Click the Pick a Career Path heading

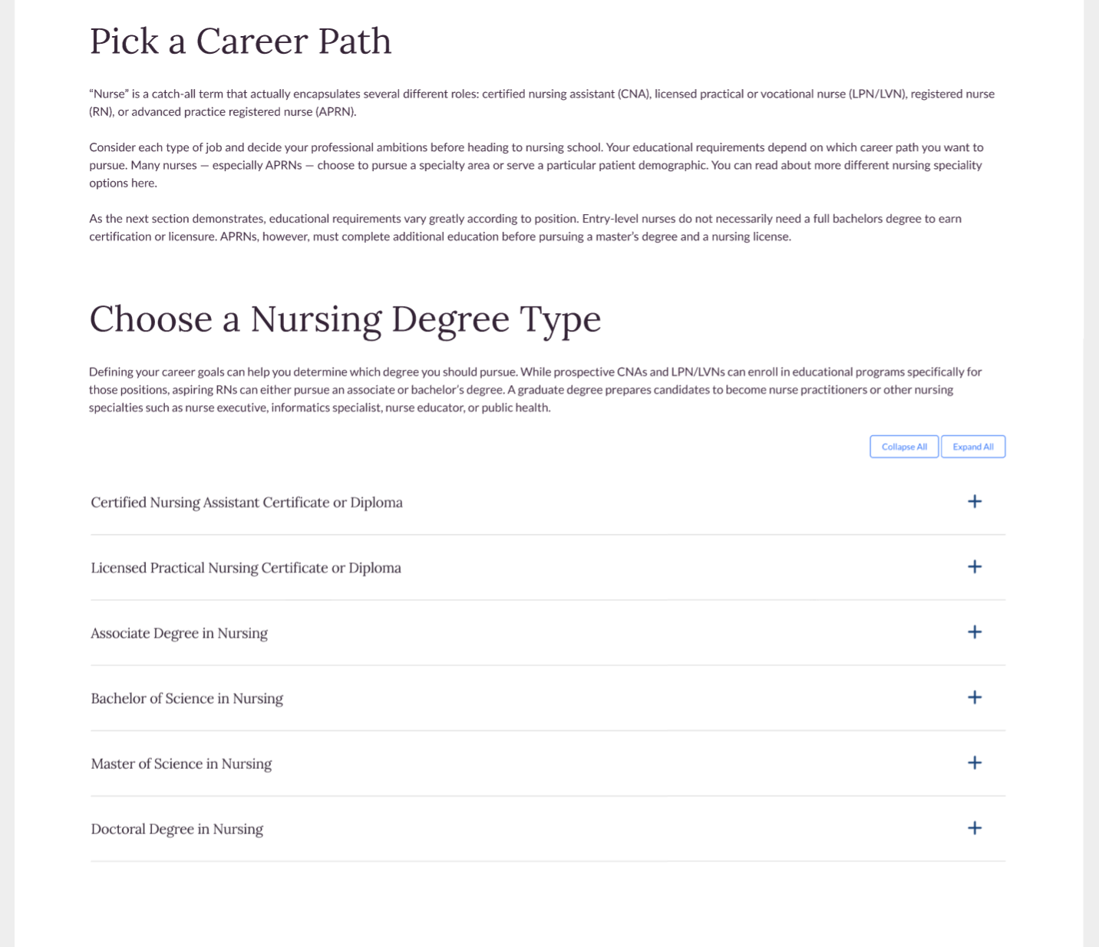pos(240,41)
